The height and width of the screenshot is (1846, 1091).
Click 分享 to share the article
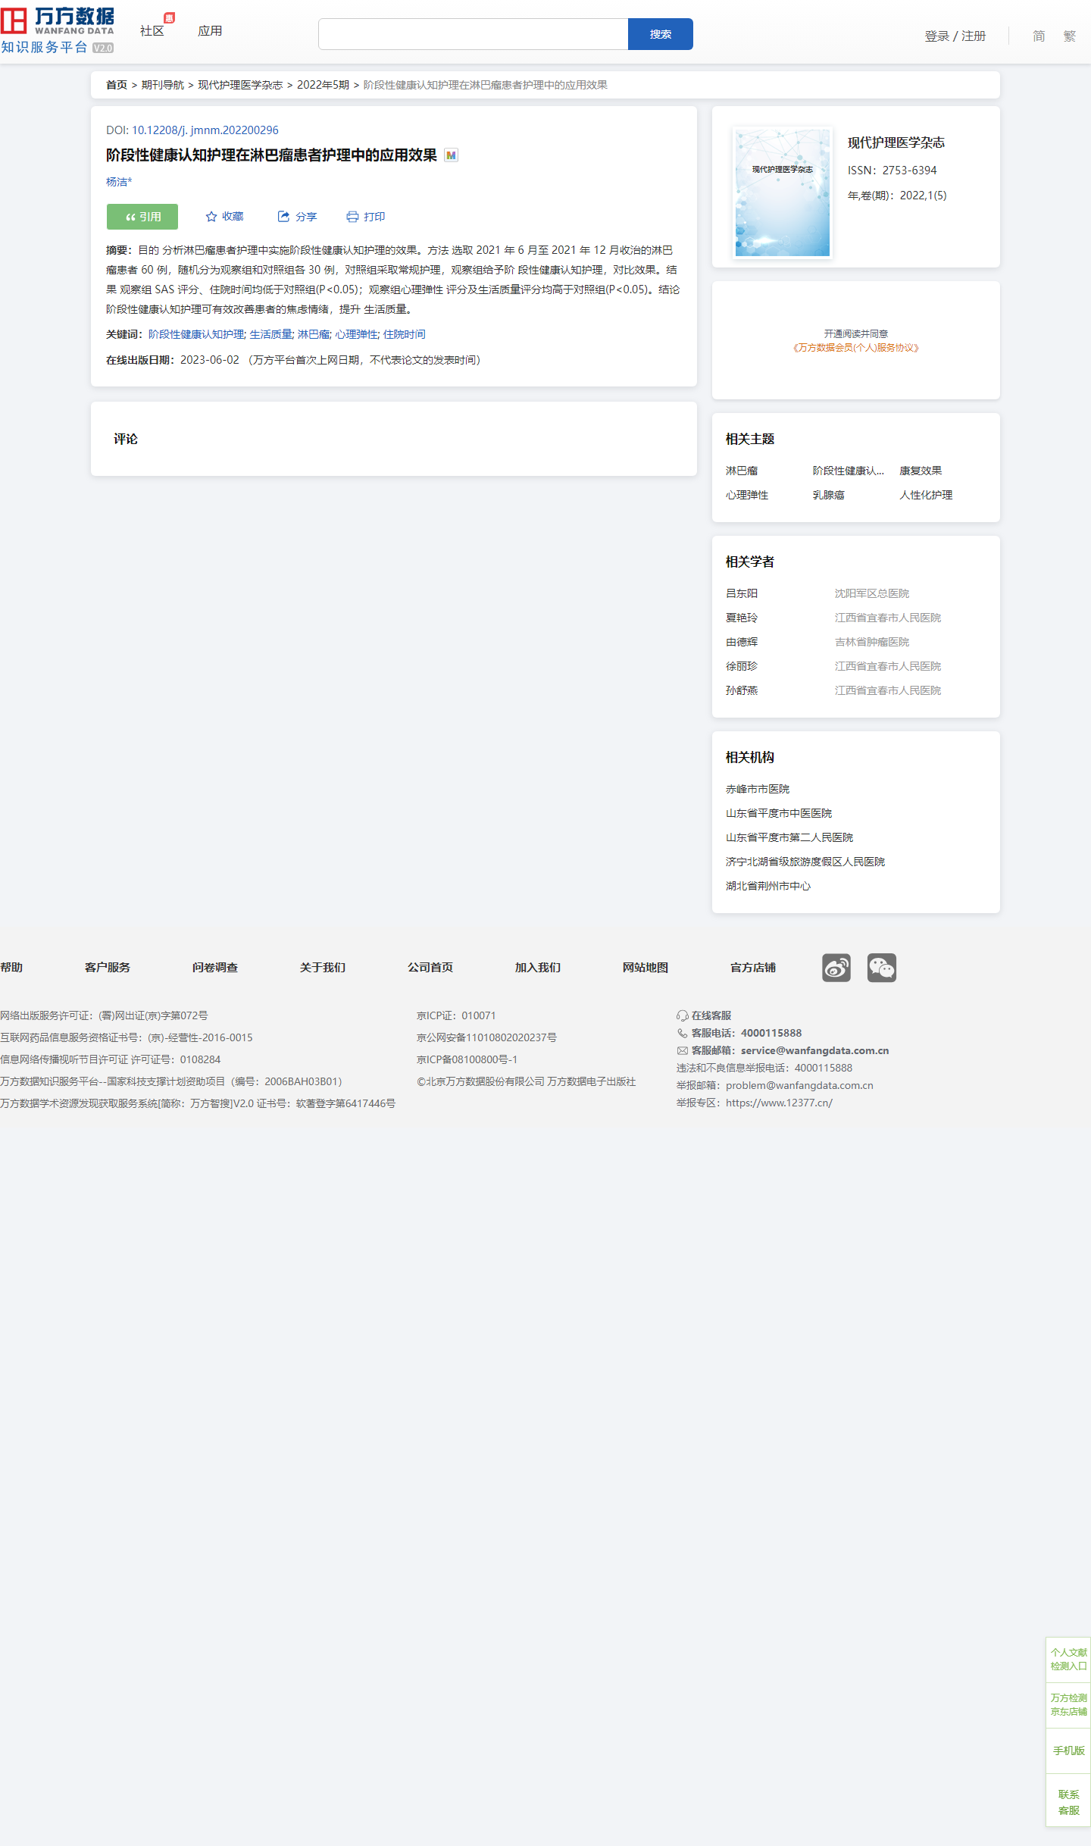point(297,217)
